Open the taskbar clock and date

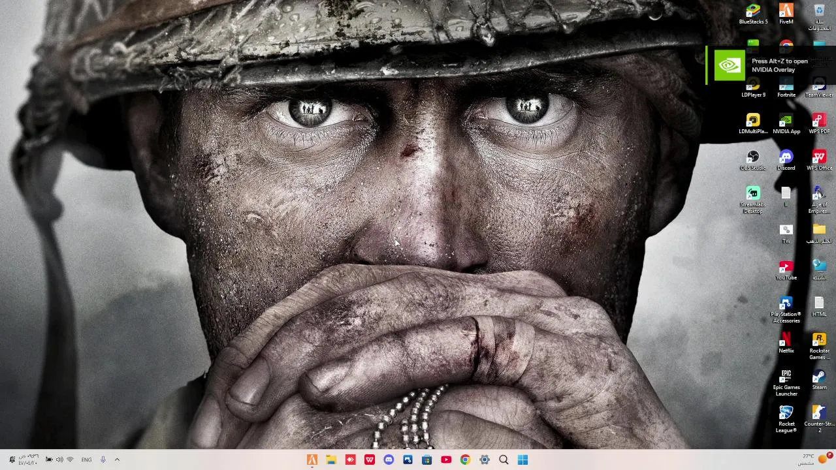pos(28,460)
